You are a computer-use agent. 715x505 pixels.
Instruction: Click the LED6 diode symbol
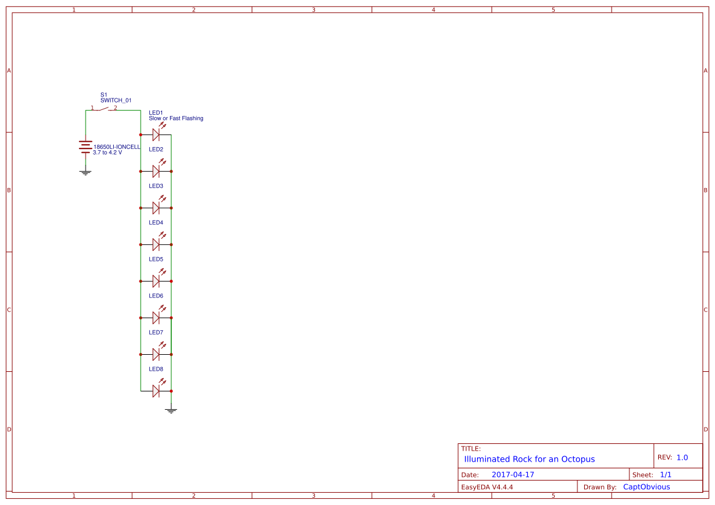157,316
